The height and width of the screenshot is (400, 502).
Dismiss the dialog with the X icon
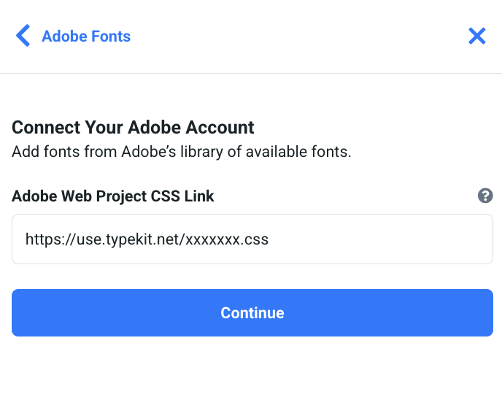coord(477,36)
